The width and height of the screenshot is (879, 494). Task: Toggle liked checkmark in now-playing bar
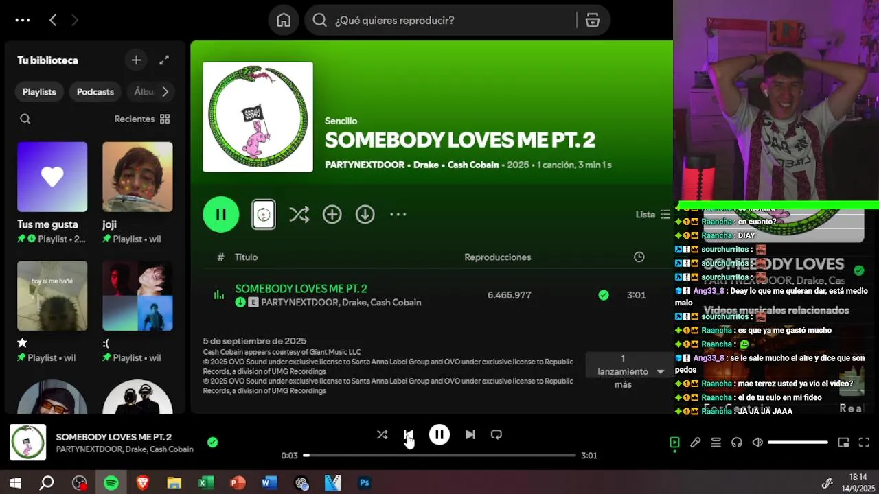tap(213, 443)
